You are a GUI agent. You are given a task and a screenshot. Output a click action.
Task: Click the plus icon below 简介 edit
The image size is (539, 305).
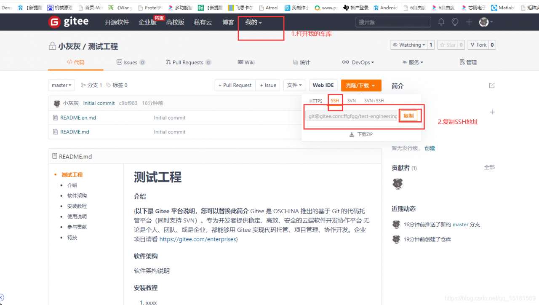[492, 112]
